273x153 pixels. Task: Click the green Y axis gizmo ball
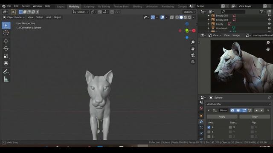point(187,31)
